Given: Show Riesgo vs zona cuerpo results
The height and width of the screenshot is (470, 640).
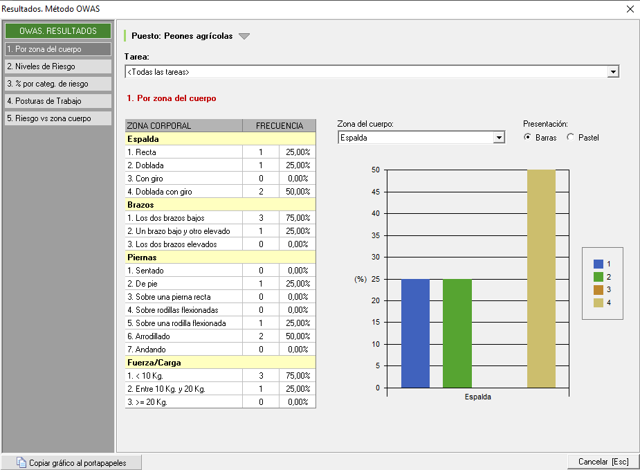Looking at the screenshot, I should (57, 118).
